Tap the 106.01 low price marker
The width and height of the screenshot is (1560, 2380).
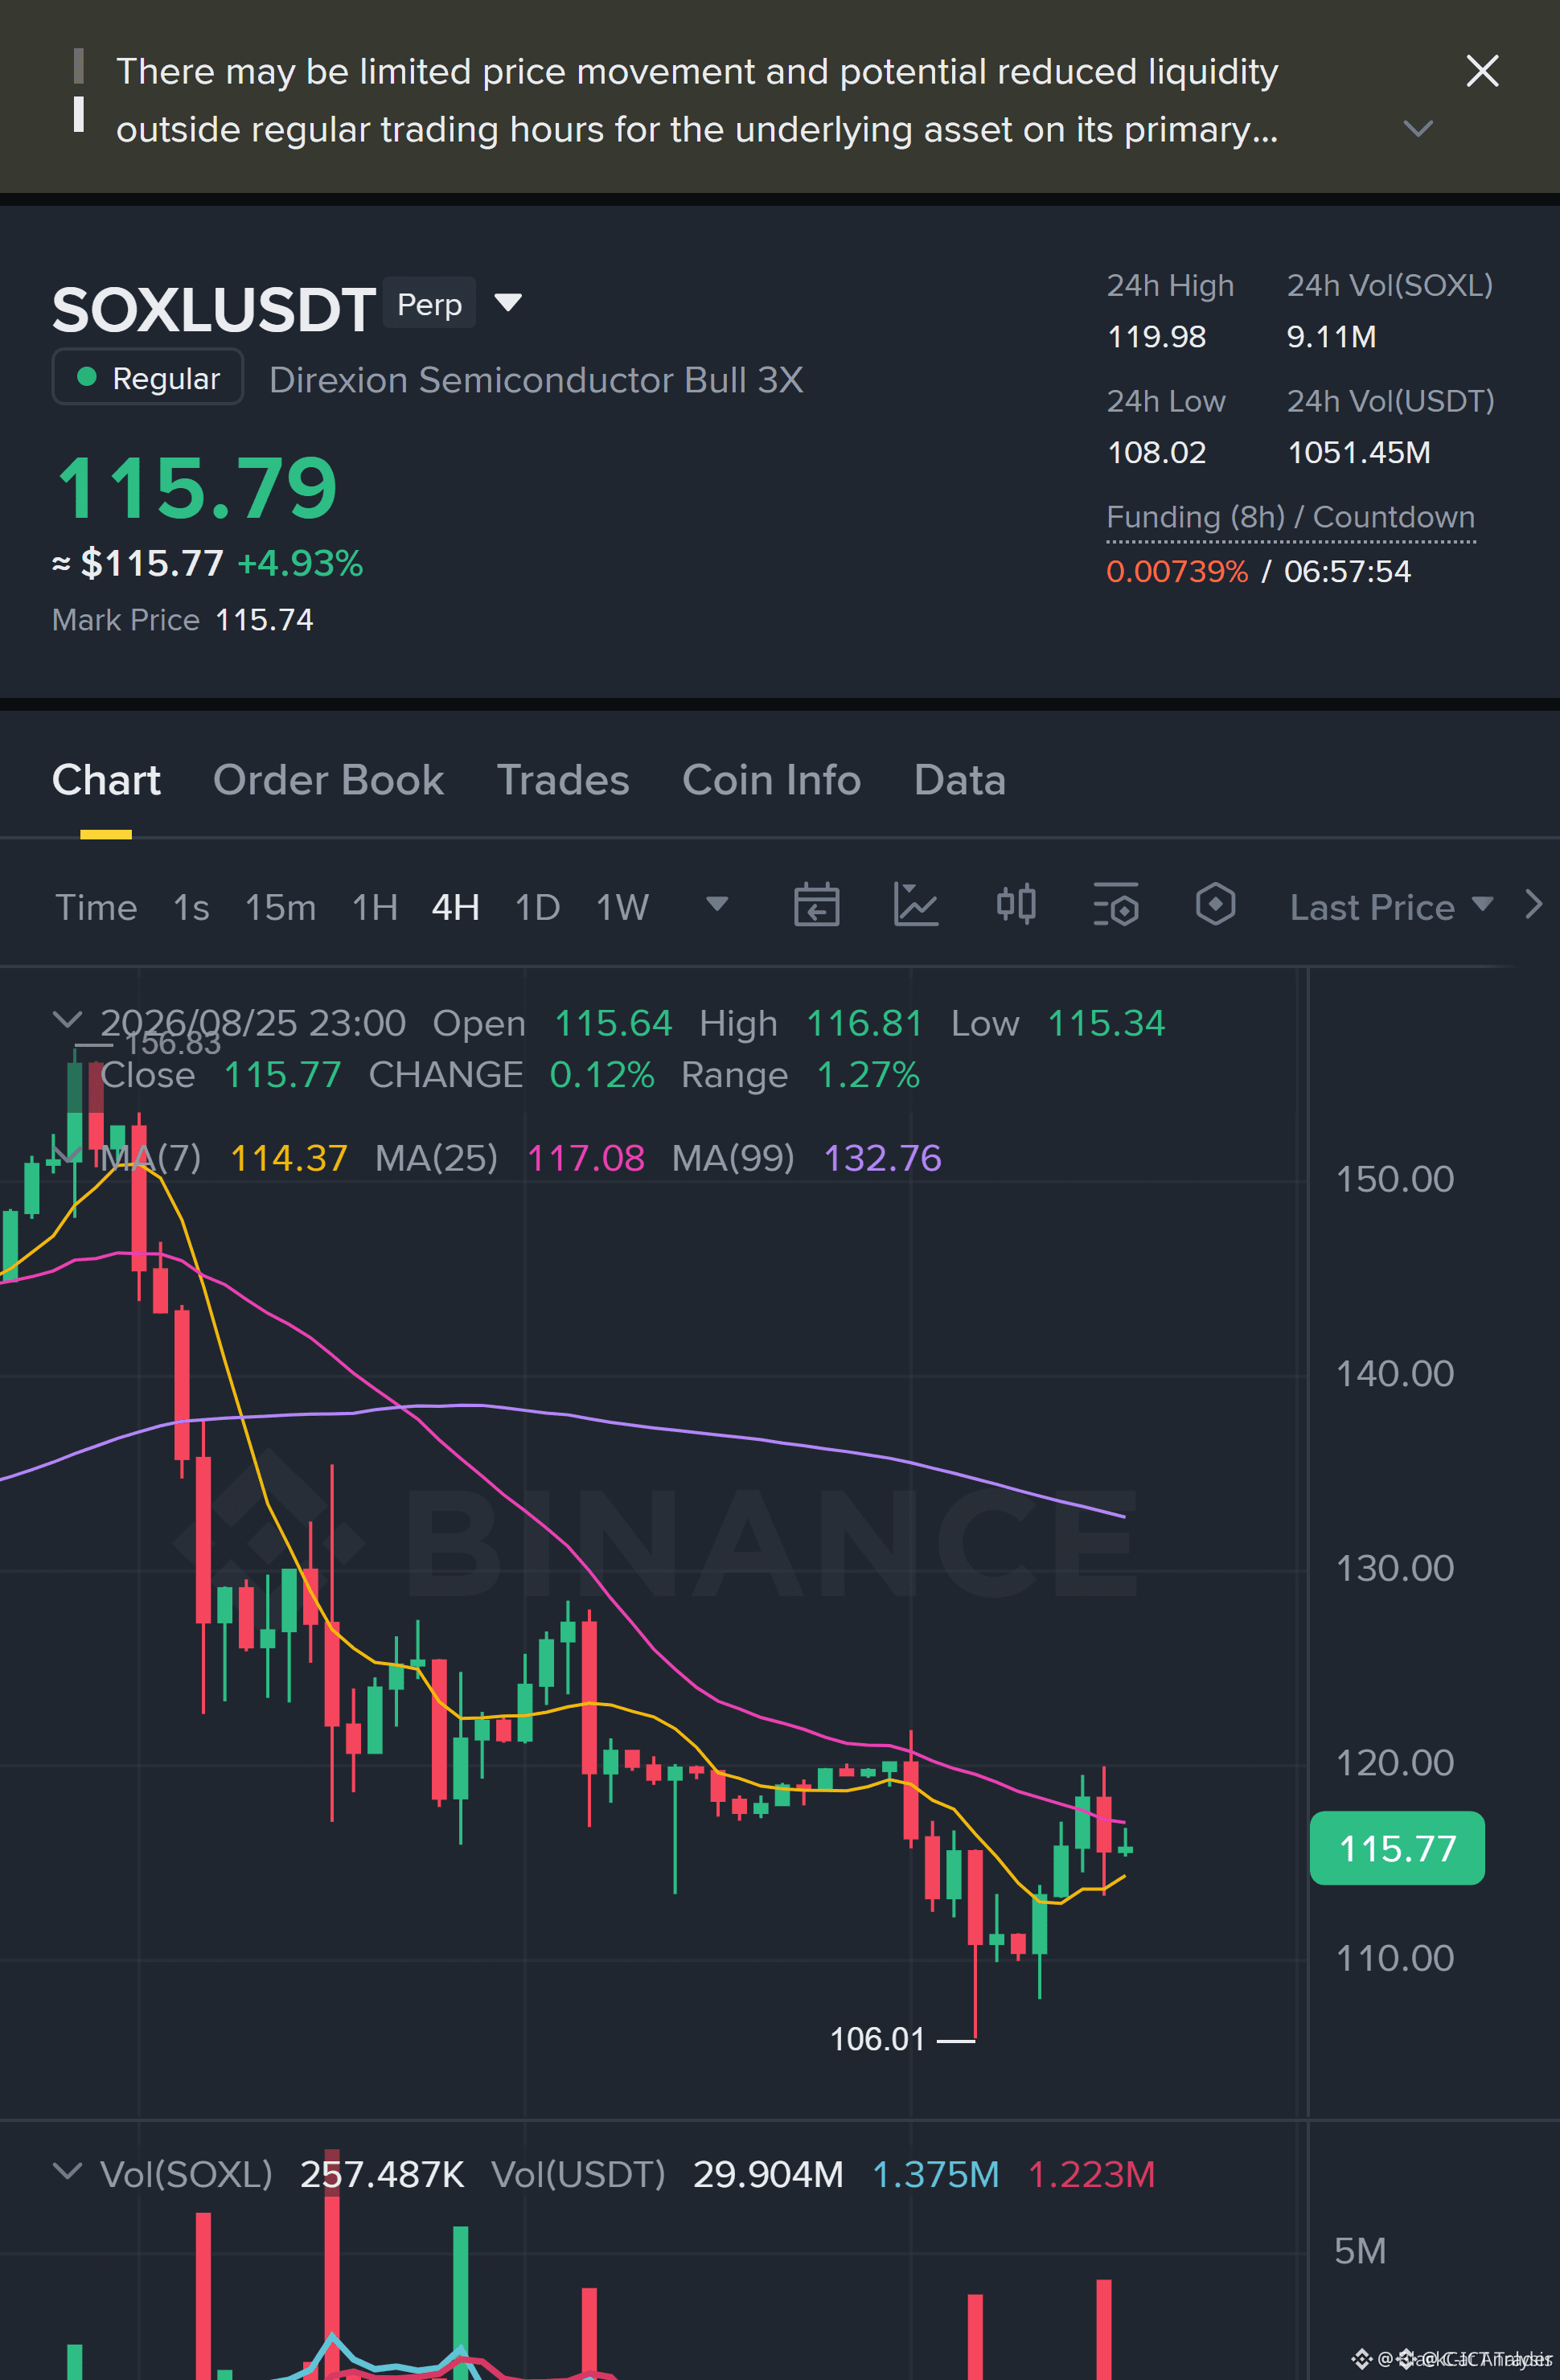tap(877, 2039)
